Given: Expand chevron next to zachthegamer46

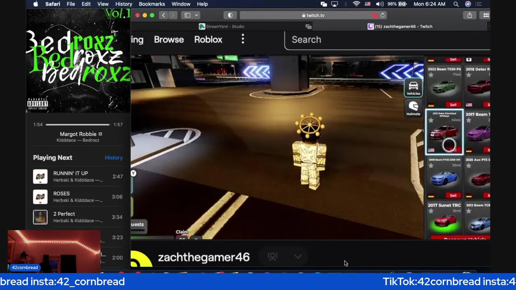Looking at the screenshot, I should pyautogui.click(x=298, y=257).
